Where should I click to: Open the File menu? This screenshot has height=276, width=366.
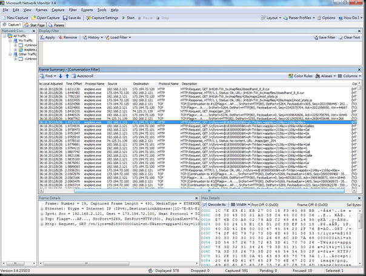pyautogui.click(x=5, y=10)
